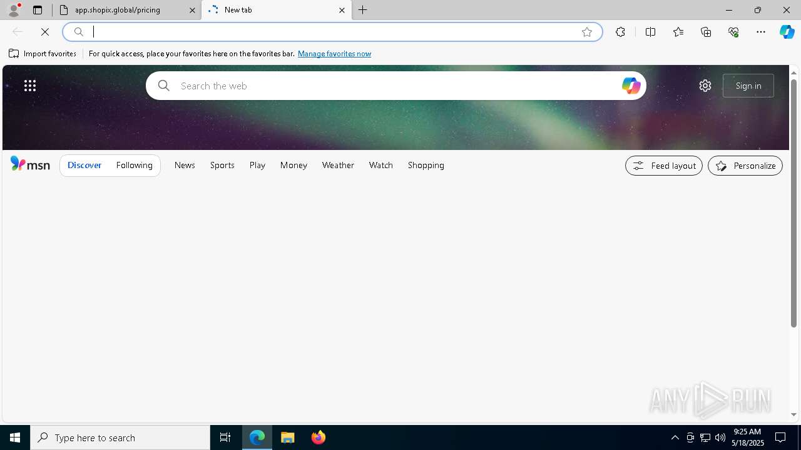Viewport: 801px width, 450px height.
Task: Open the volume tray icon
Action: coord(720,437)
